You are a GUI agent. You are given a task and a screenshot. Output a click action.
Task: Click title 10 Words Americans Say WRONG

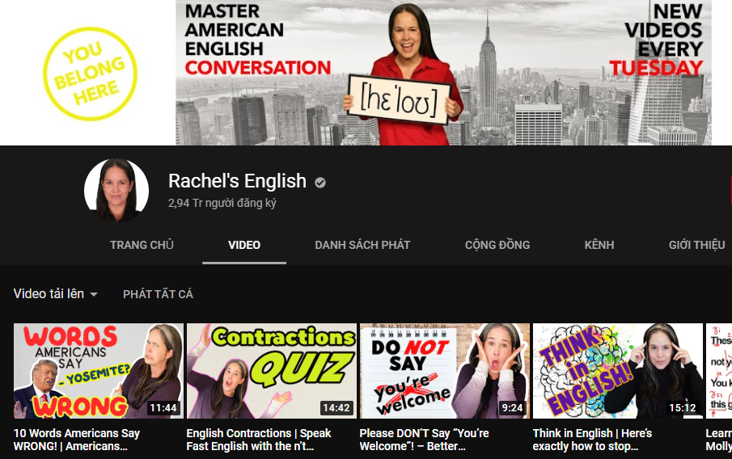coord(77,440)
